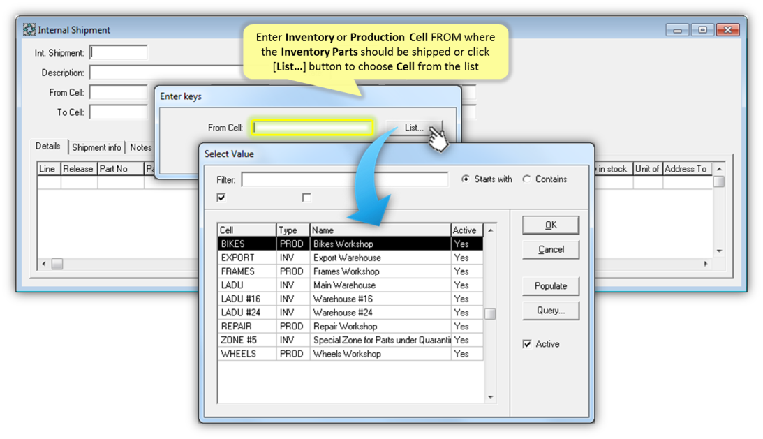Switch to the Shipment info tab
Image resolution: width=763 pixels, height=439 pixels.
pos(96,147)
